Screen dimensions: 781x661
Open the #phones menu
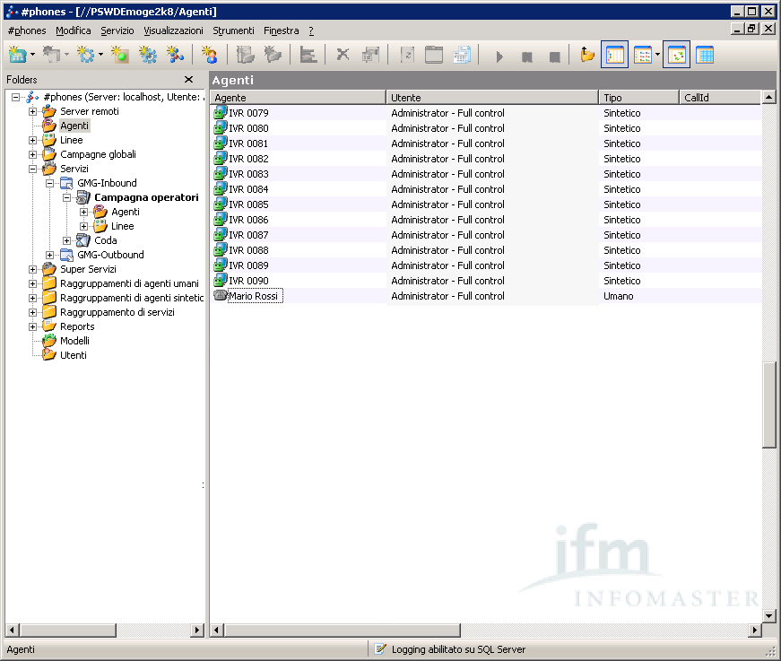[x=27, y=30]
